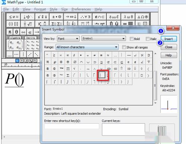This screenshot has height=144, width=186.
Task: Select the Sigma symbol in character grid
Action: coord(68,75)
